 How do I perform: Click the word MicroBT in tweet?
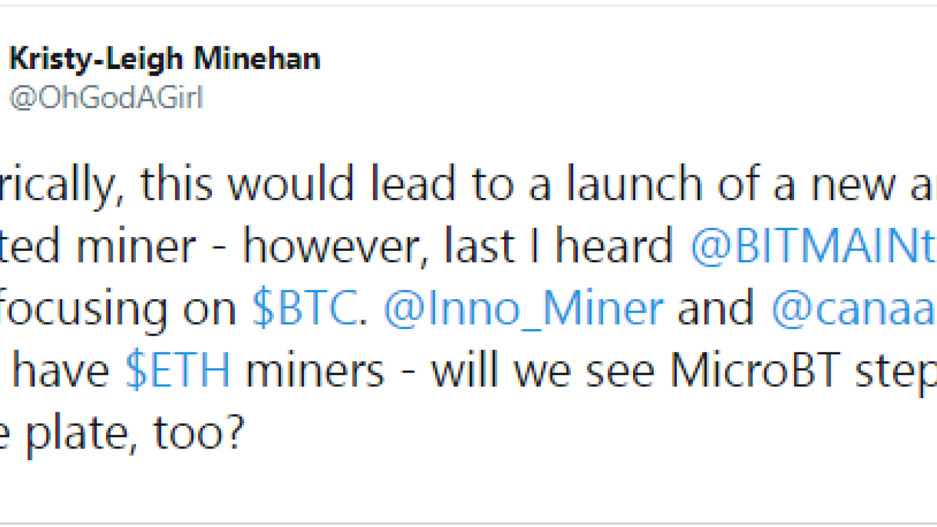click(755, 371)
